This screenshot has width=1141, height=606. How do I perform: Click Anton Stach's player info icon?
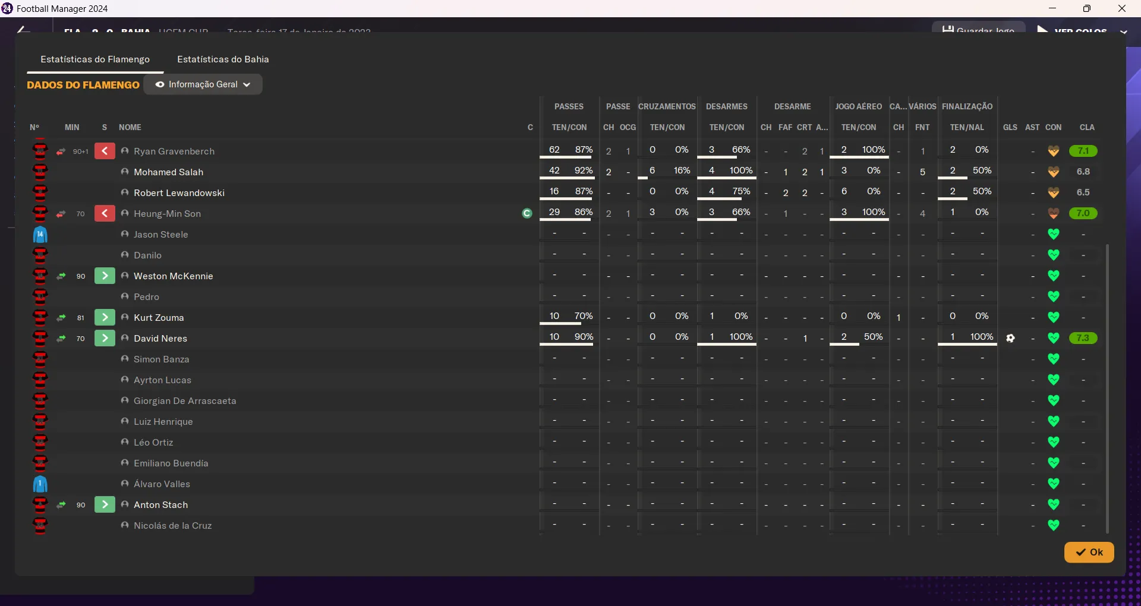point(125,504)
